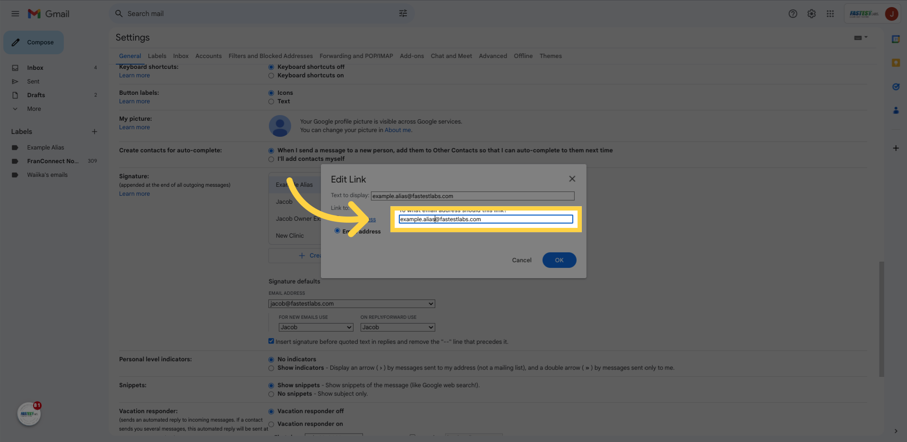This screenshot has height=442, width=907.
Task: Select Keyboard shortcuts on option
Action: click(x=271, y=75)
